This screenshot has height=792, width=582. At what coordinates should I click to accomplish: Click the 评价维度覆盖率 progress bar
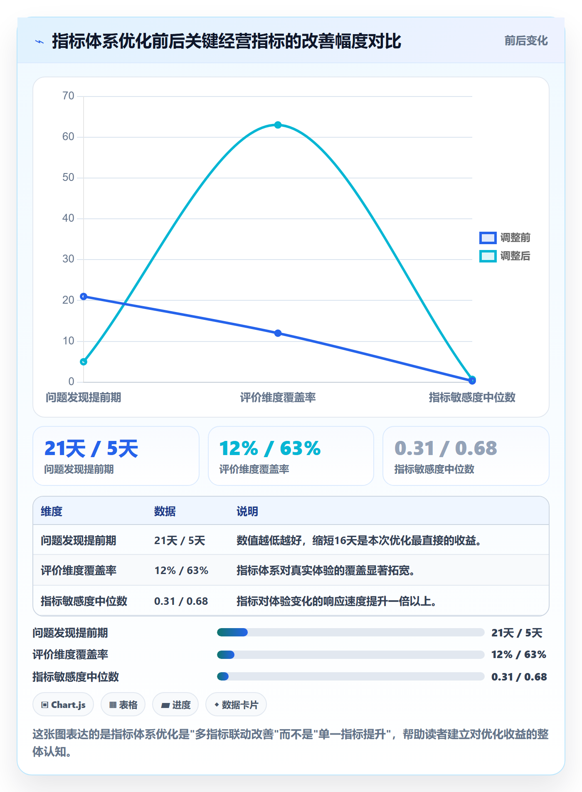pyautogui.click(x=350, y=655)
